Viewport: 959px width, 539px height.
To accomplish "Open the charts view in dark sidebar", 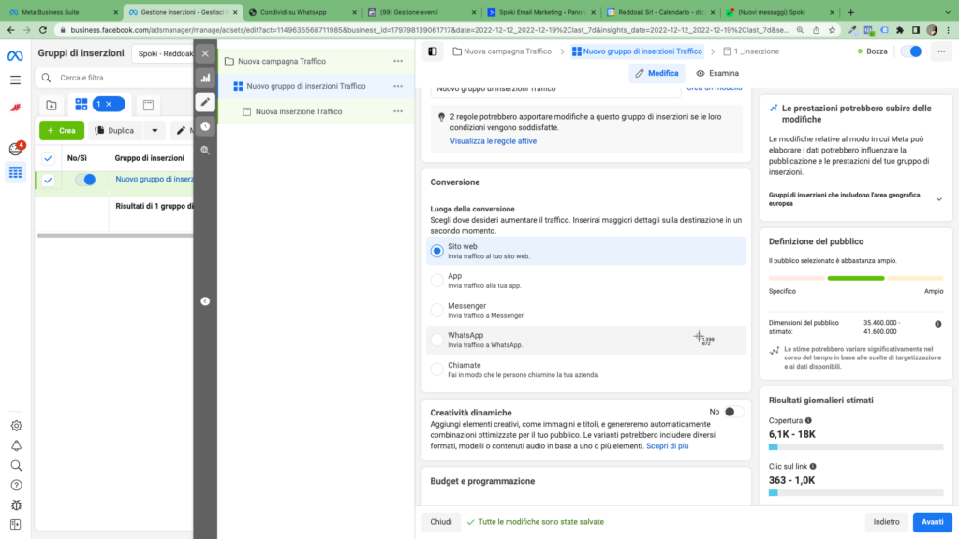I will click(x=205, y=78).
